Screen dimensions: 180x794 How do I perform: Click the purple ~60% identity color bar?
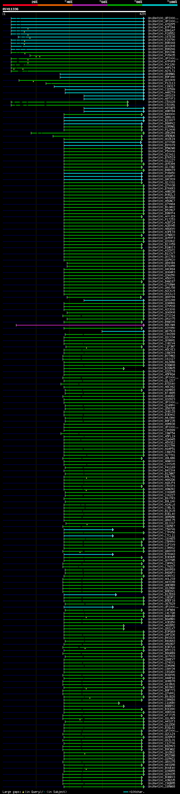click(90, 5)
